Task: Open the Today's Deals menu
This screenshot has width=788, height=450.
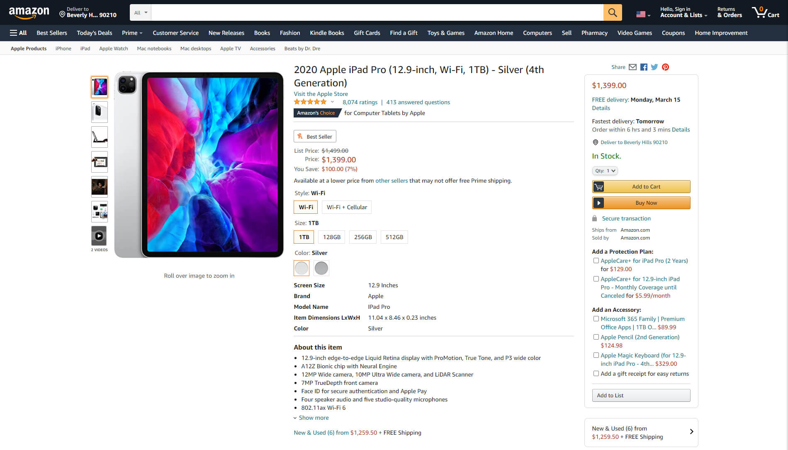Action: pyautogui.click(x=94, y=33)
